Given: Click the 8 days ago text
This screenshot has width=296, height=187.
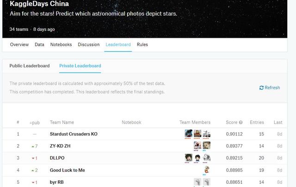Looking at the screenshot, I should pos(44,29).
